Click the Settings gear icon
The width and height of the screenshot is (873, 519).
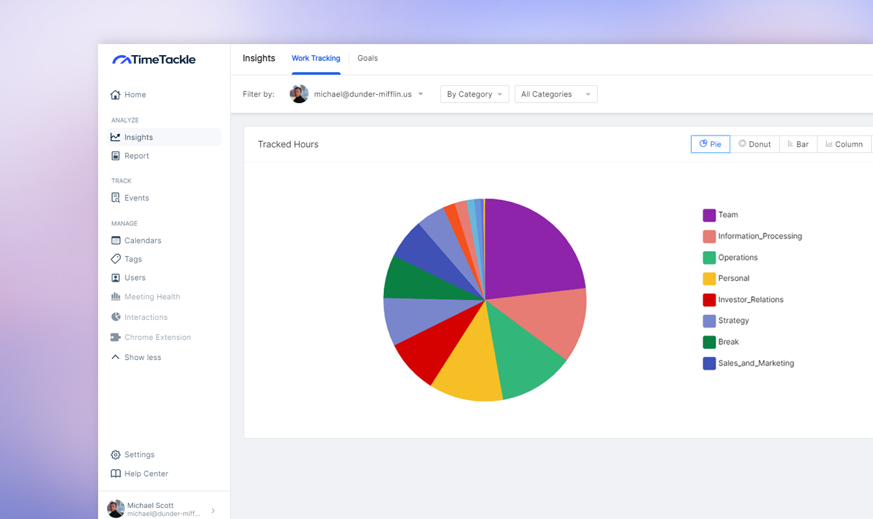point(116,455)
